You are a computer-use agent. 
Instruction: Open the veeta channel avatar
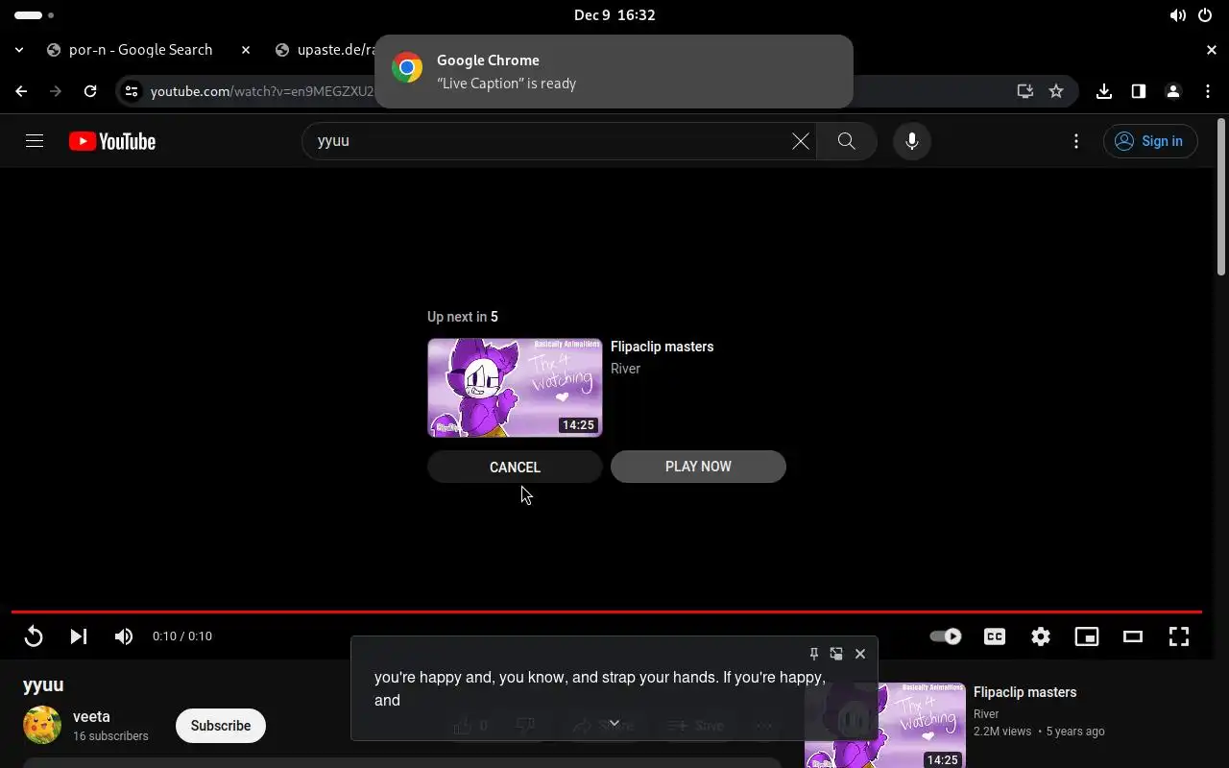pyautogui.click(x=42, y=726)
